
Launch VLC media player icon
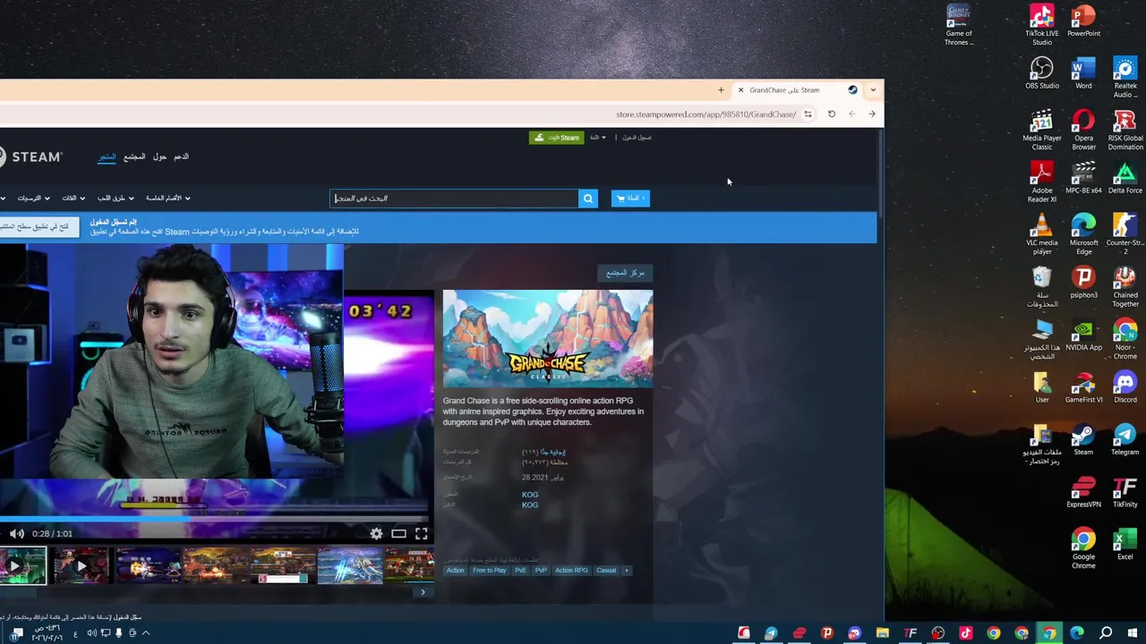(x=1042, y=234)
